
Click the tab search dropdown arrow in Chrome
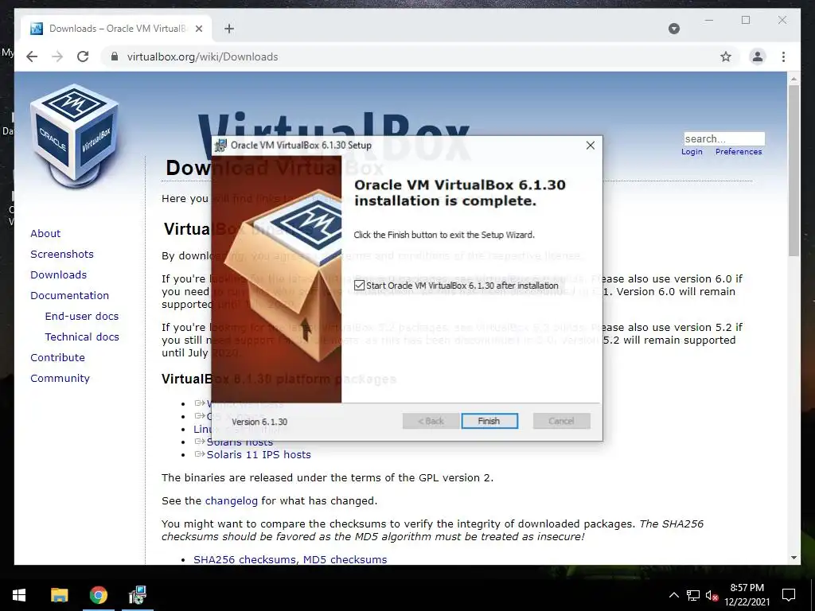point(673,29)
